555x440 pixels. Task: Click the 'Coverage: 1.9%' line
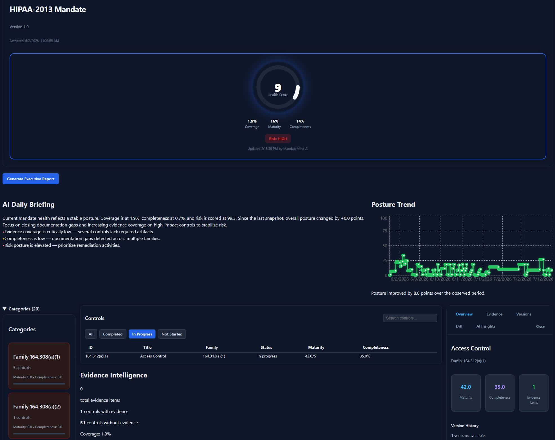click(95, 434)
